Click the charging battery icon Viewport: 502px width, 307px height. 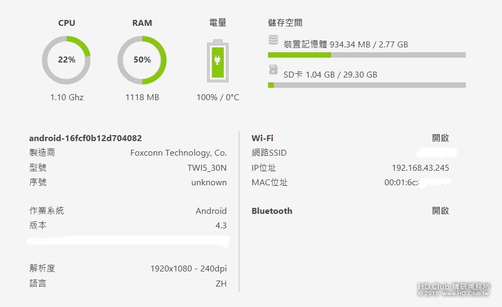pos(218,61)
